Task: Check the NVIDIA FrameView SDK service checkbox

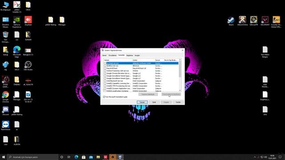Action: coord(105,71)
